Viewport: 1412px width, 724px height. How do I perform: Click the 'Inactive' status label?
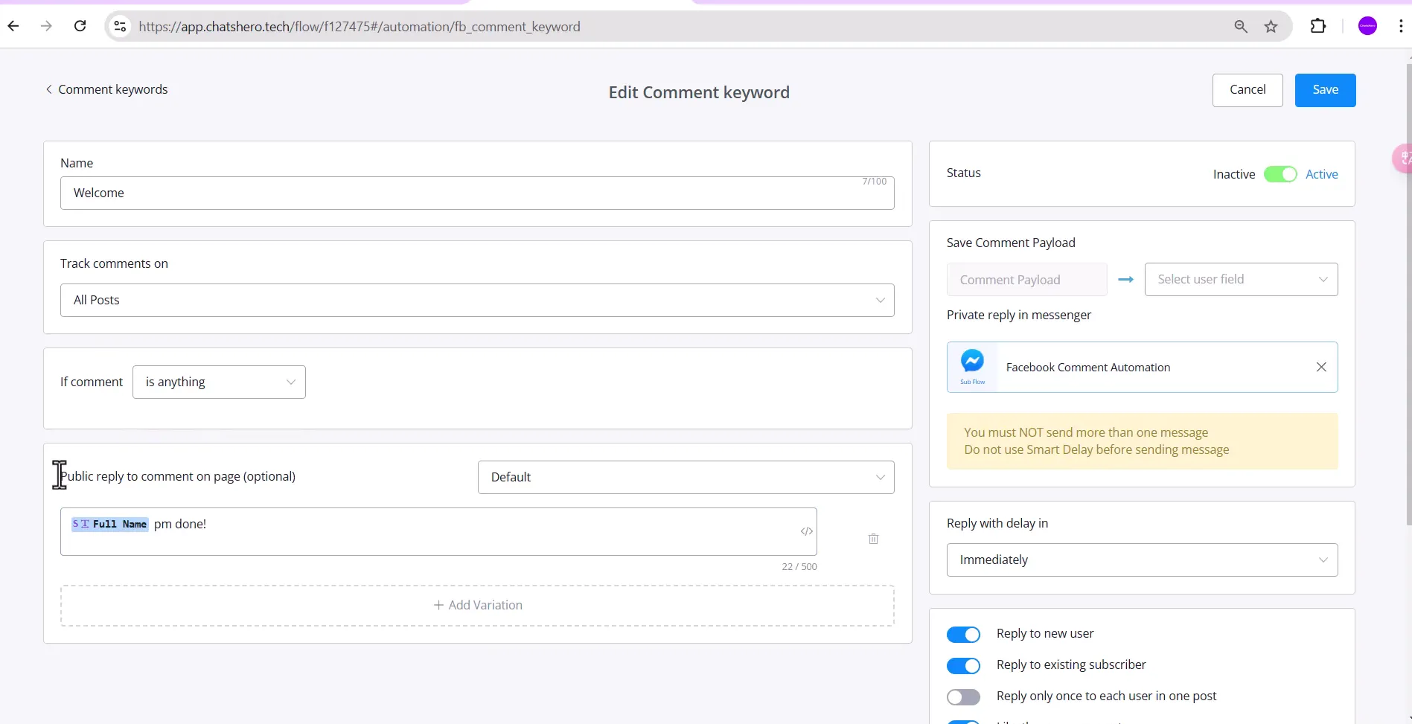tap(1233, 174)
